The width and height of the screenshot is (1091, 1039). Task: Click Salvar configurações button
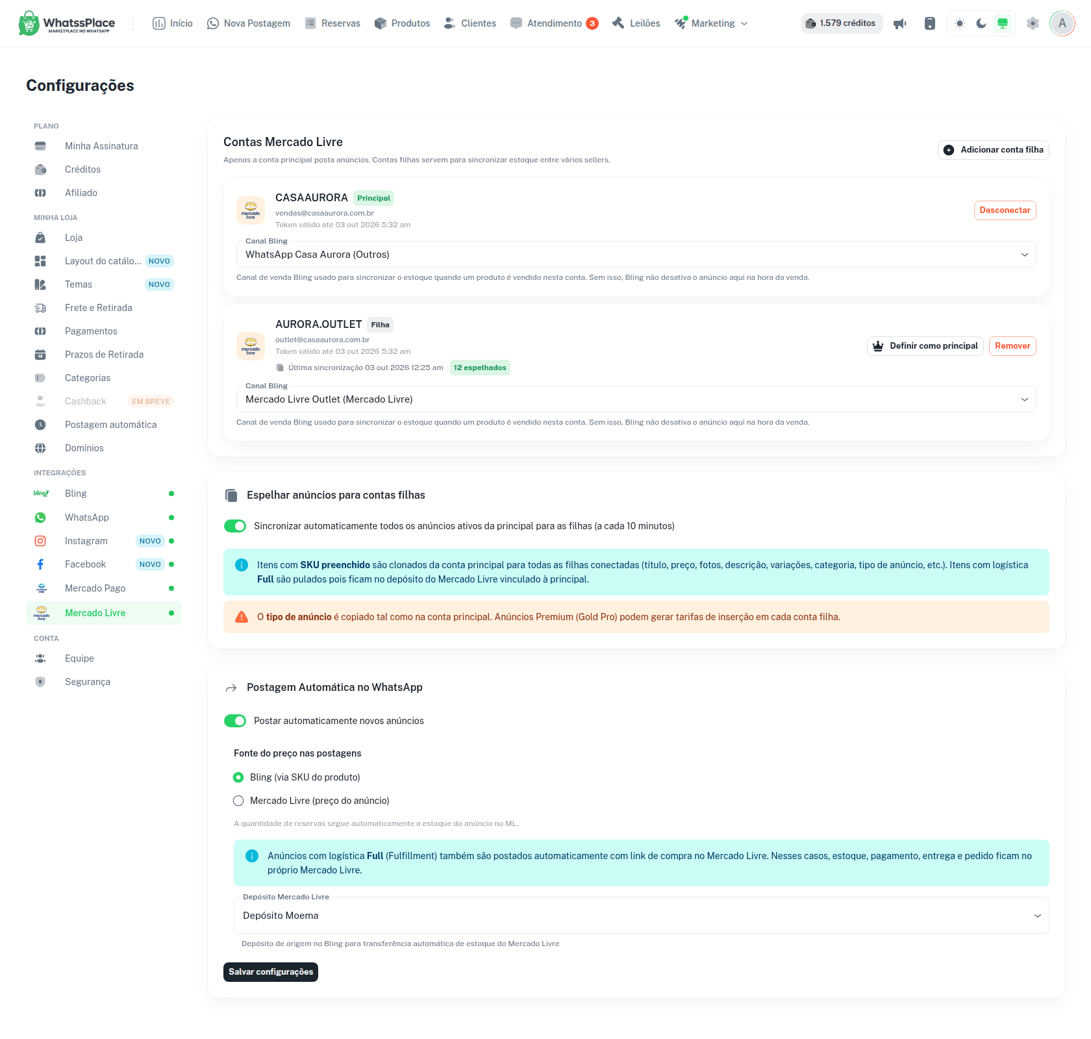(x=271, y=972)
